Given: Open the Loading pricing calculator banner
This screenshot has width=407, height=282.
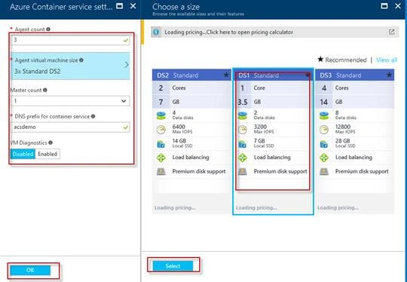Looking at the screenshot, I should [275, 32].
